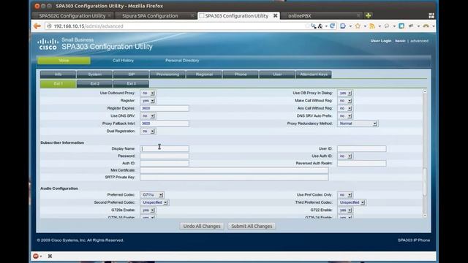Screen dimensions: 468x263
Task: Click the ampersand icon in the address bar
Action: click(x=320, y=26)
